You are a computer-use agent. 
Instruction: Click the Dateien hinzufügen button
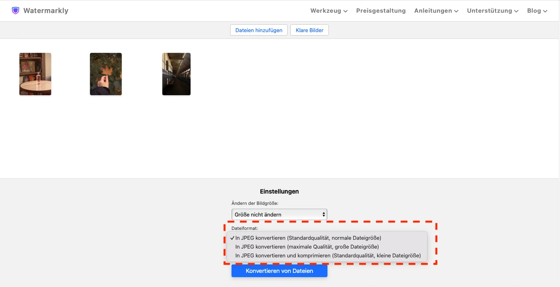coord(258,30)
